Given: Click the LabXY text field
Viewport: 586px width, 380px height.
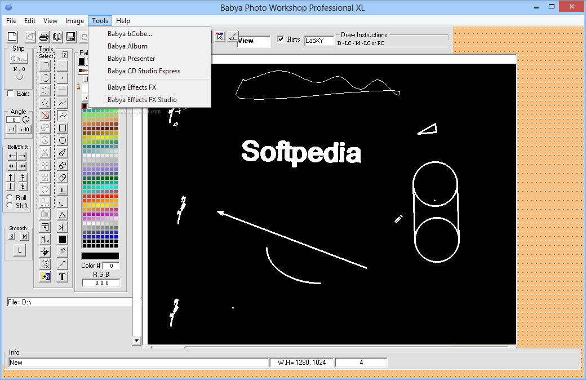Looking at the screenshot, I should pyautogui.click(x=319, y=41).
